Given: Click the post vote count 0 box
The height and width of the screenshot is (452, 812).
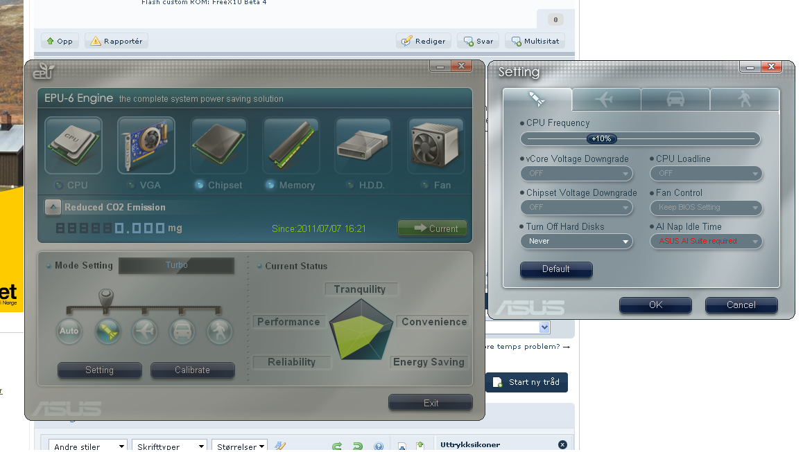Looking at the screenshot, I should (555, 19).
